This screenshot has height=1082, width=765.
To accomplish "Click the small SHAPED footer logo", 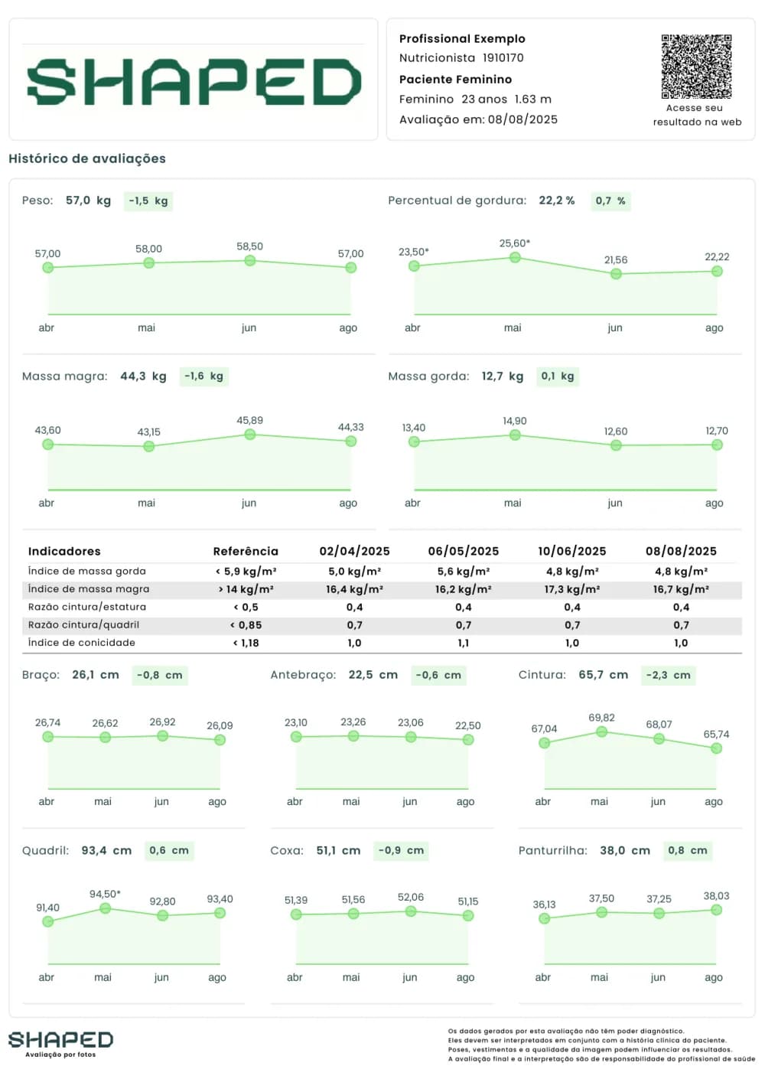I will coord(60,1041).
